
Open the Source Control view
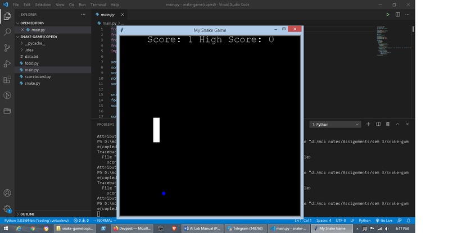7,48
